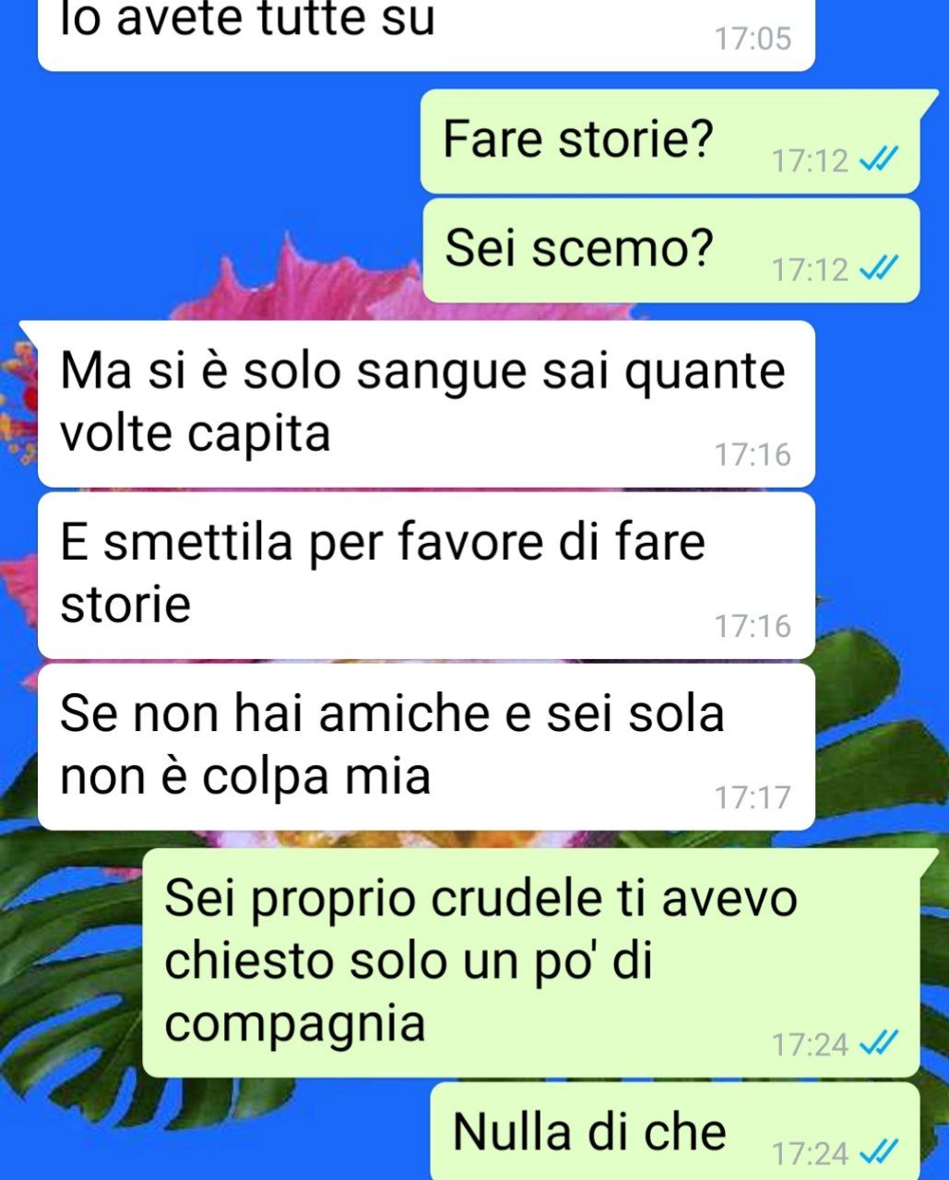Click the 17:12 time on "Fare storie?"
This screenshot has height=1180, width=949.
(810, 161)
